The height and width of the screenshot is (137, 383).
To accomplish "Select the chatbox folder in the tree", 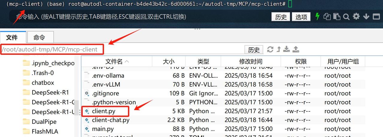I will point(43,82).
